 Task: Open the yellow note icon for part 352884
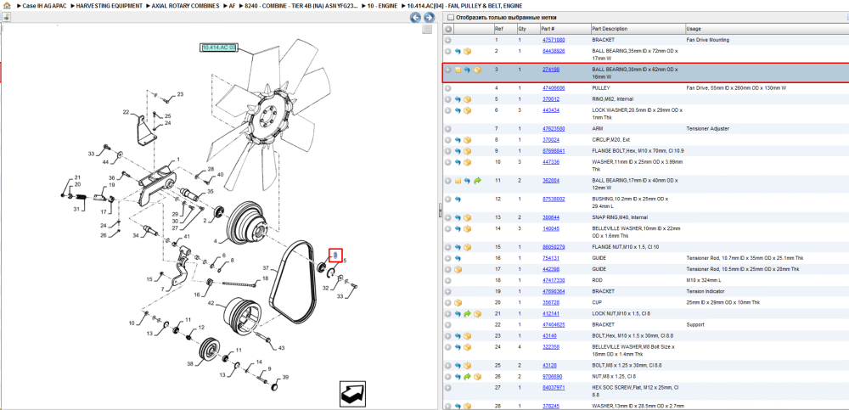pyautogui.click(x=458, y=180)
